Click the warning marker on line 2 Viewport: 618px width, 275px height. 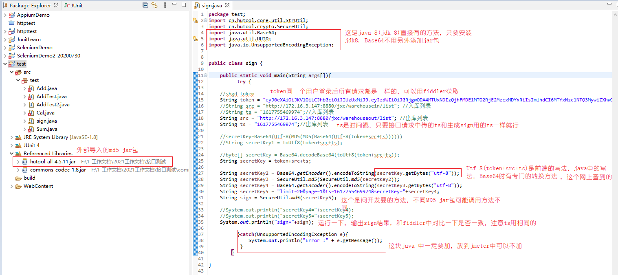195,20
